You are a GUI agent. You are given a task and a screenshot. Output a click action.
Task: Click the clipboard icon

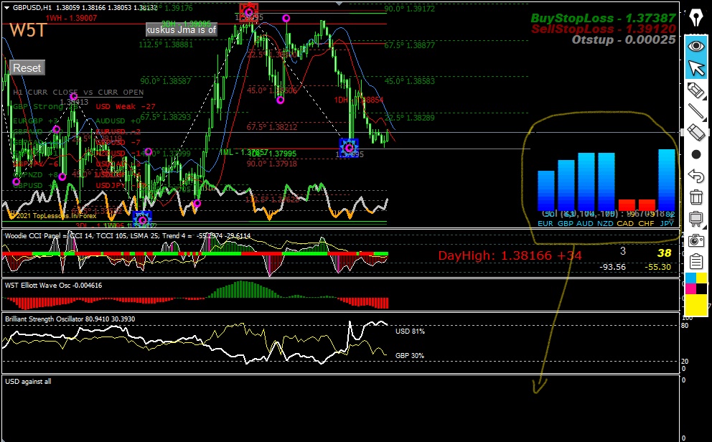coord(695,261)
